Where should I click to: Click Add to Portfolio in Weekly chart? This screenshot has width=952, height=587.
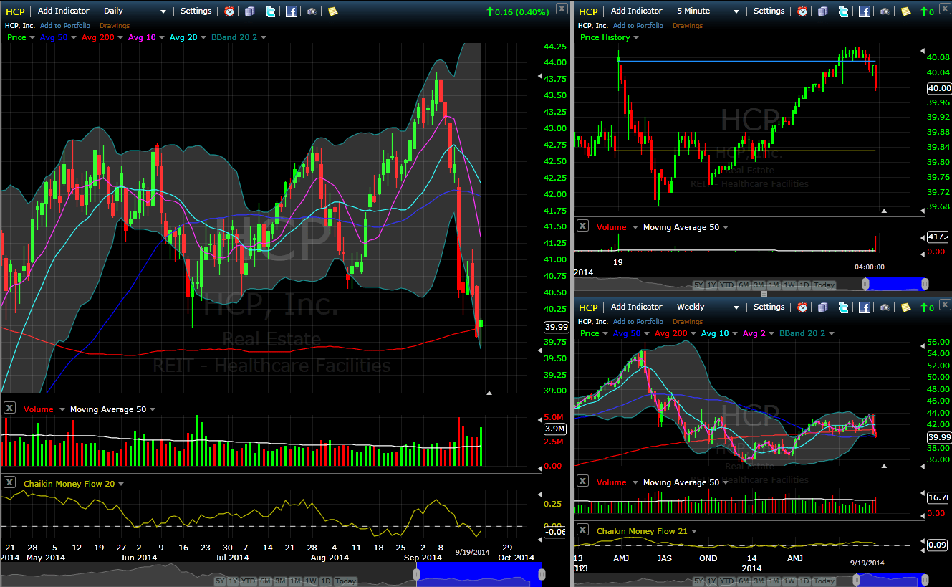(638, 322)
